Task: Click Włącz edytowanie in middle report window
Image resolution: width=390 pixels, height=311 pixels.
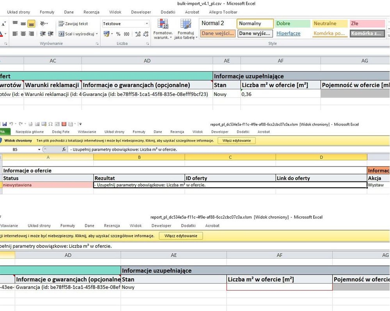Action: [x=237, y=141]
